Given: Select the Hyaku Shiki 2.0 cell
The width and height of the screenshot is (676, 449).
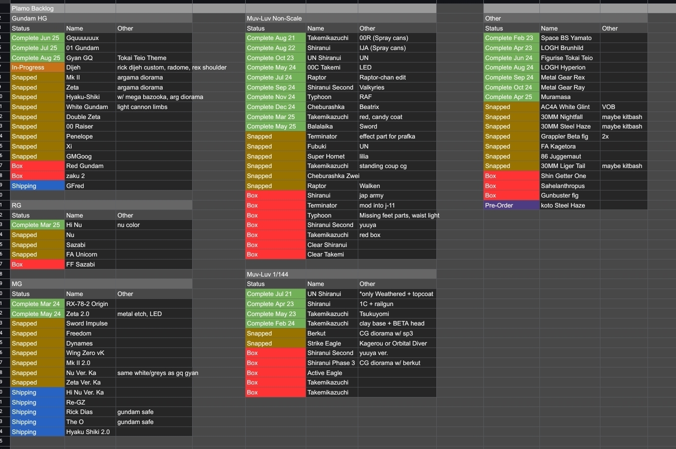Looking at the screenshot, I should pos(90,432).
